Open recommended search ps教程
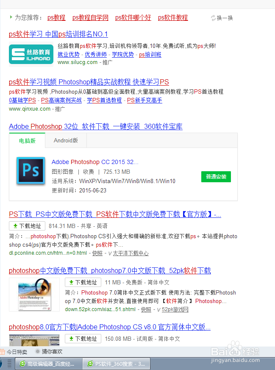This screenshot has width=275, height=370. click(x=56, y=18)
